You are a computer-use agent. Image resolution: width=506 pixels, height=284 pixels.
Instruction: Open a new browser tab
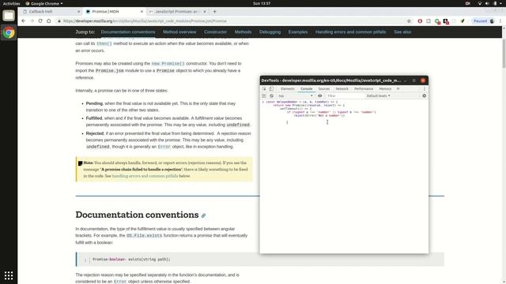pos(214,12)
